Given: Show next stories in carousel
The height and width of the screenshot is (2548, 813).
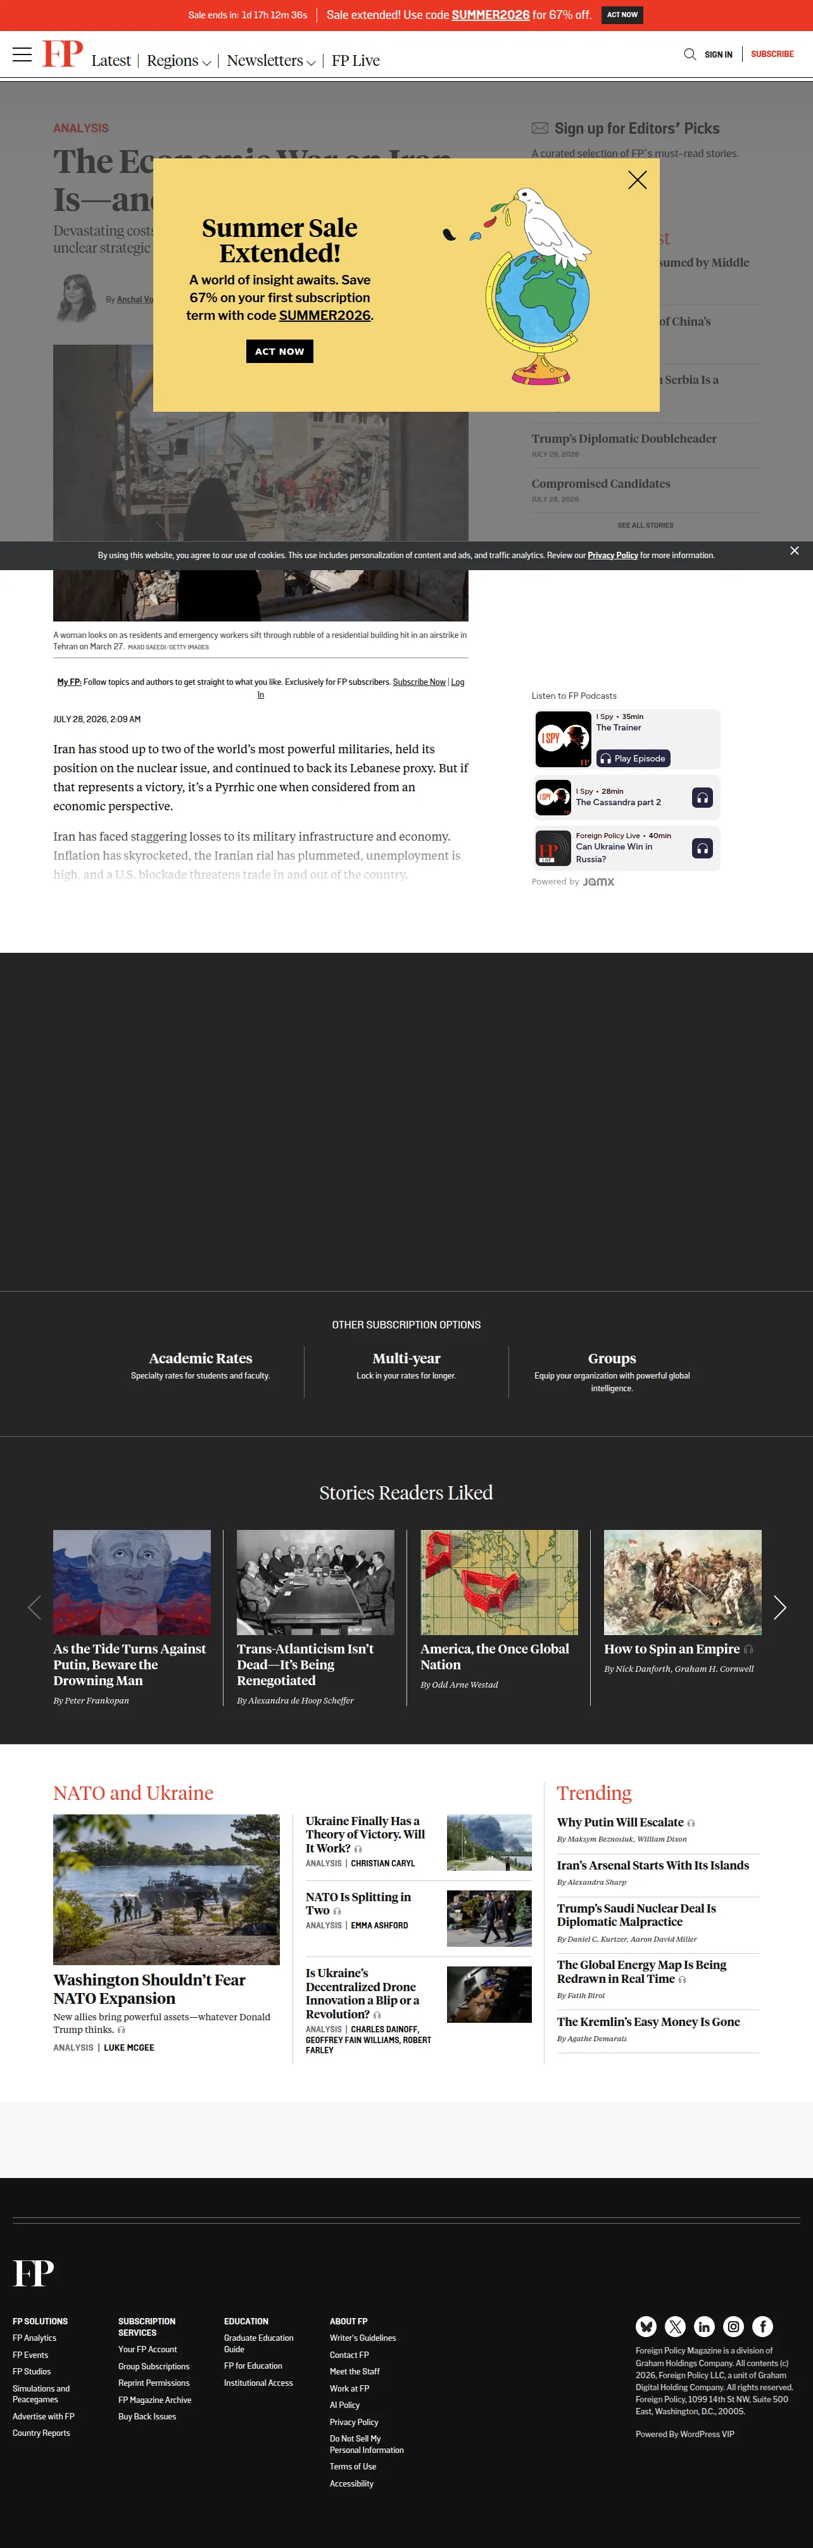Looking at the screenshot, I should tap(779, 1607).
